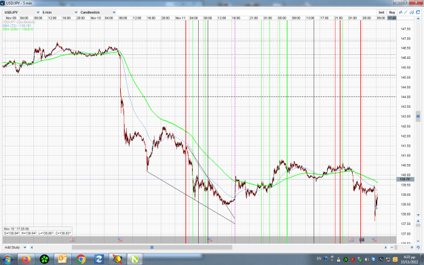This screenshot has width=424, height=265.
Task: Zoom in the horizontal time scale plus
Action: (412, 247)
